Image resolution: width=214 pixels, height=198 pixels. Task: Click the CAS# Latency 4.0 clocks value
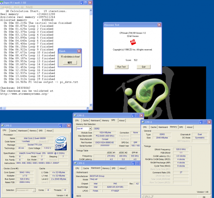[x=181, y=156]
